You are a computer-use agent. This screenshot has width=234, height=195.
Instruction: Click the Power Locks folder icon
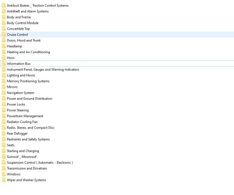4,104
